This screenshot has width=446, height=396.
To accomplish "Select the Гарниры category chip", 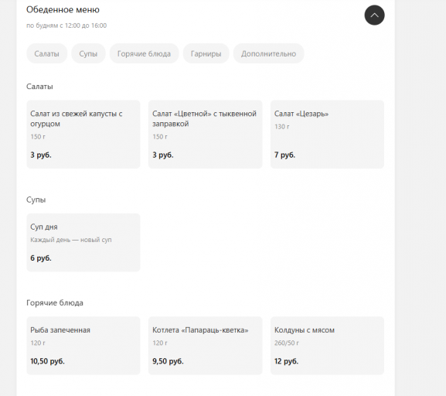I will point(206,53).
